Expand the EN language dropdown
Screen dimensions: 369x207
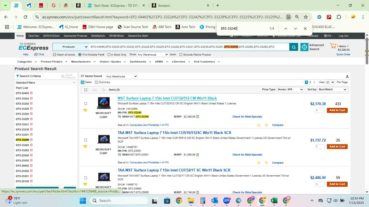[329, 36]
